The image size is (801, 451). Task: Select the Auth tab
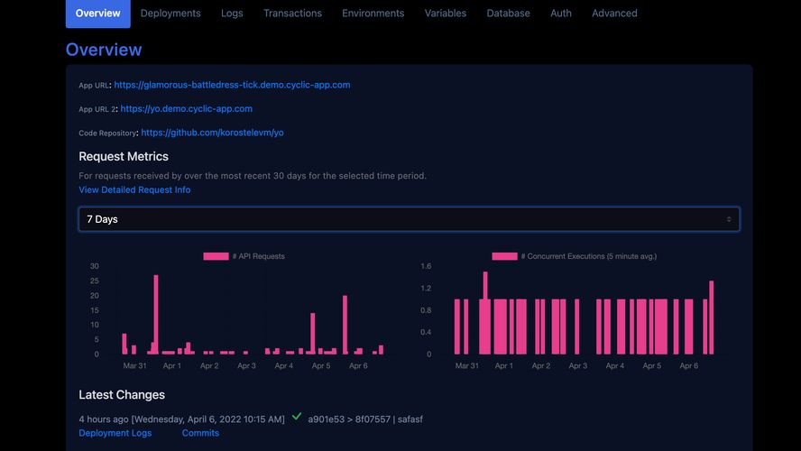(x=561, y=14)
